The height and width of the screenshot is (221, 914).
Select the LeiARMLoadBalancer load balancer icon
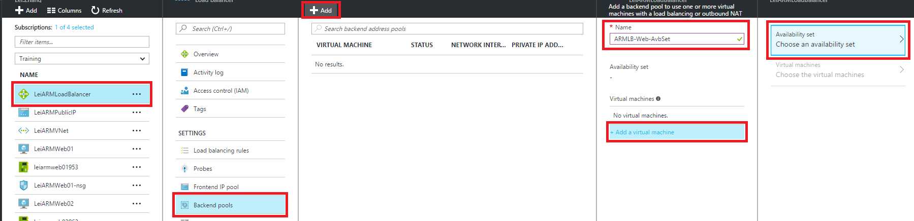coord(23,94)
